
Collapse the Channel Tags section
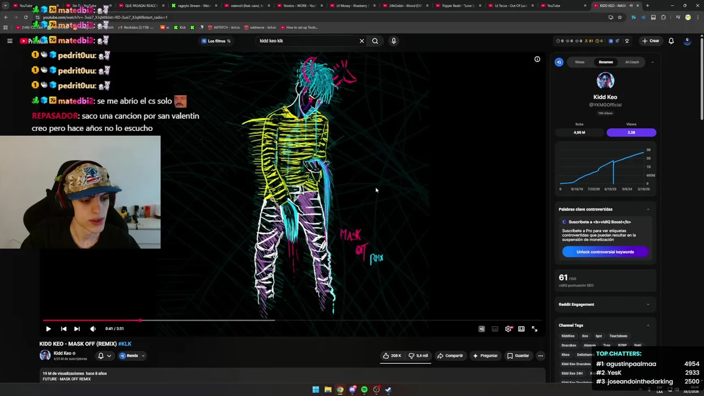coord(648,326)
